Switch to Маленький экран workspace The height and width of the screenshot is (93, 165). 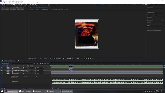tap(126, 5)
